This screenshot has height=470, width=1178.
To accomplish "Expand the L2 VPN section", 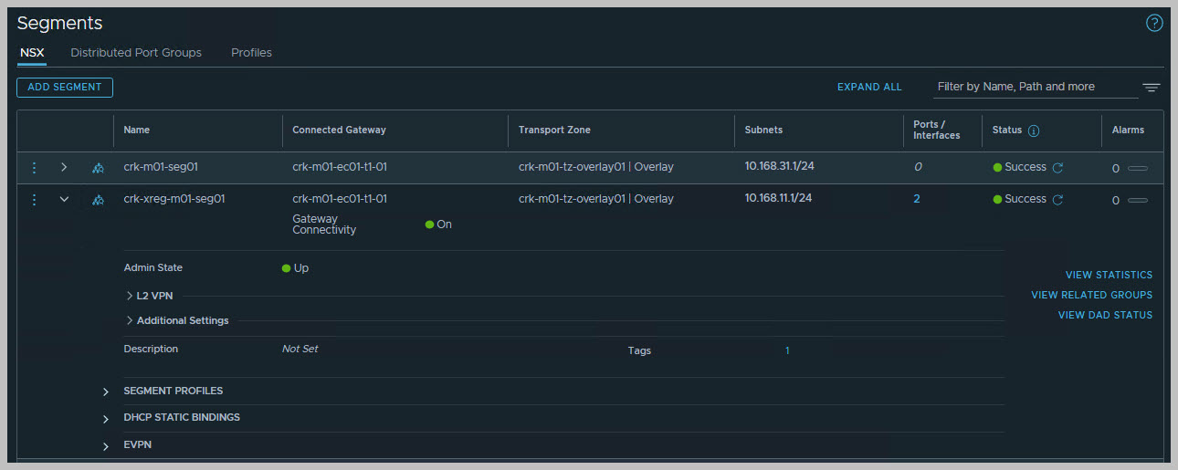I will pyautogui.click(x=130, y=296).
